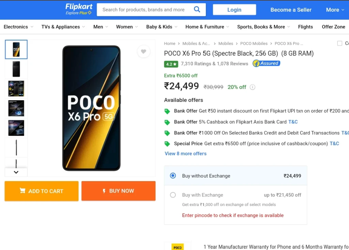The image size is (349, 250).
Task: Click the Login button
Action: [x=234, y=10]
